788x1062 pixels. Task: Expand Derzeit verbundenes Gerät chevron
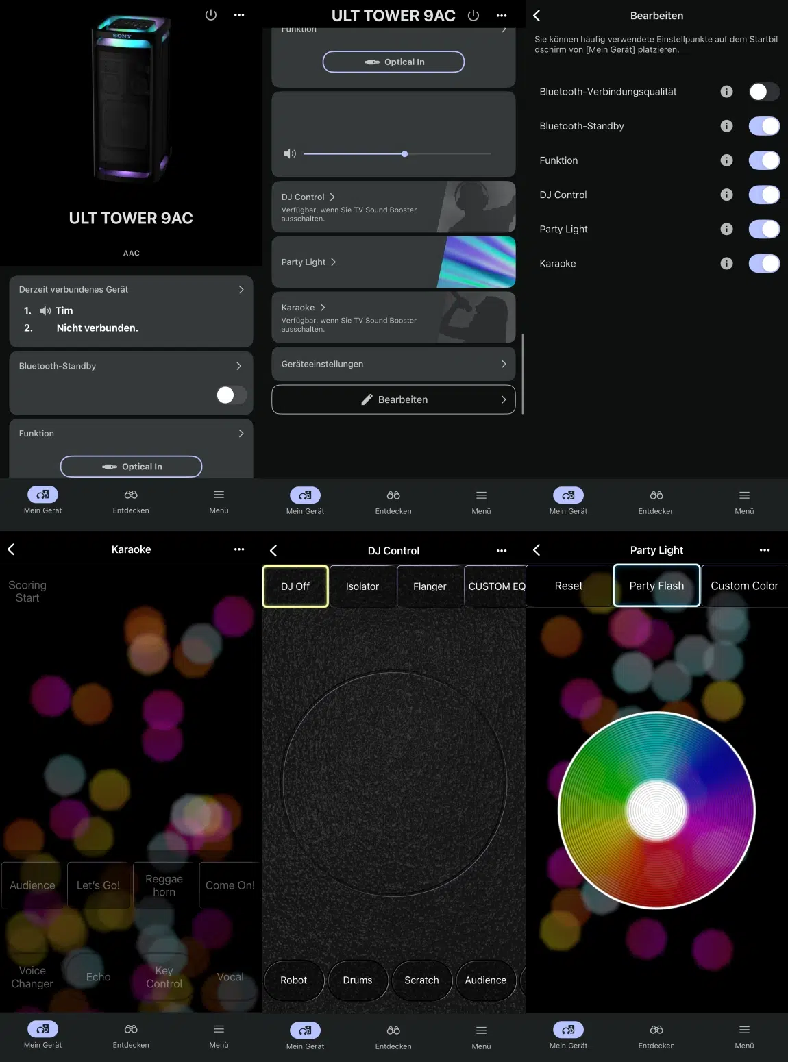tap(241, 290)
